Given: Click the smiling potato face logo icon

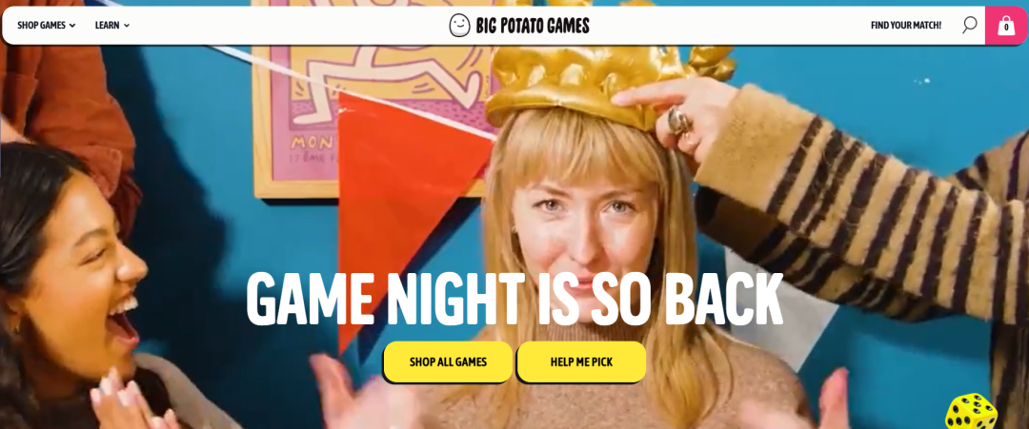Looking at the screenshot, I should 459,26.
